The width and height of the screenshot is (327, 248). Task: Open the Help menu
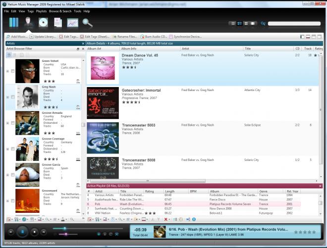[87, 11]
